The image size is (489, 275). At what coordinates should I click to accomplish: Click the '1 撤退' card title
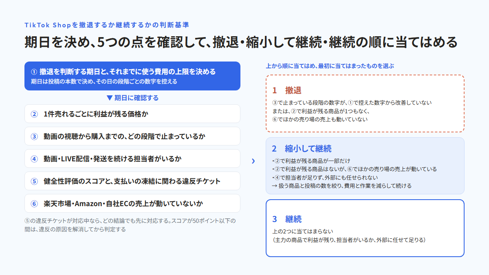(287, 90)
